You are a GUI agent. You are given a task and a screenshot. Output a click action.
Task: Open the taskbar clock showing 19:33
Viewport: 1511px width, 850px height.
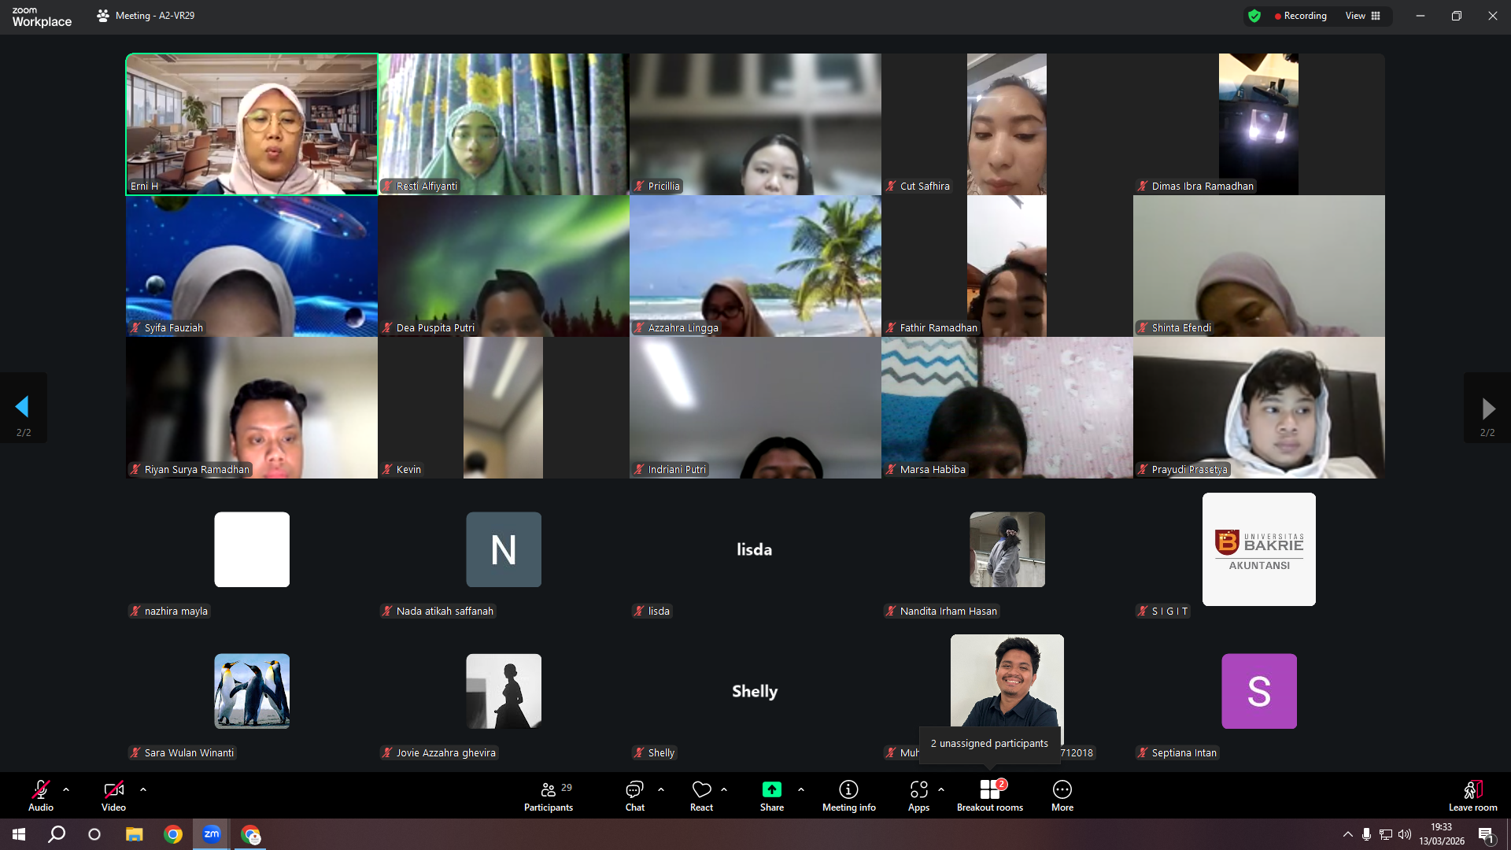[x=1442, y=834]
